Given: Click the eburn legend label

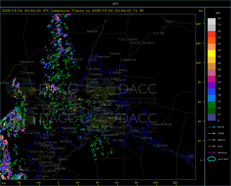Looking at the screenshot, I should coord(222,140).
